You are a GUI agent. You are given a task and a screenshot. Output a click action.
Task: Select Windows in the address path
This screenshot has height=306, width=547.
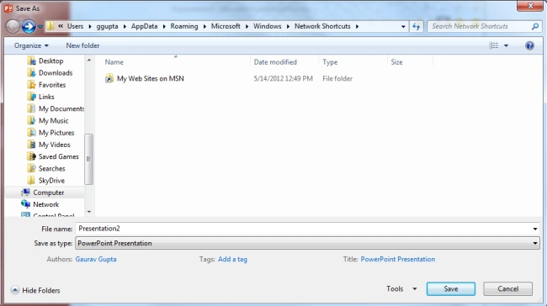268,27
